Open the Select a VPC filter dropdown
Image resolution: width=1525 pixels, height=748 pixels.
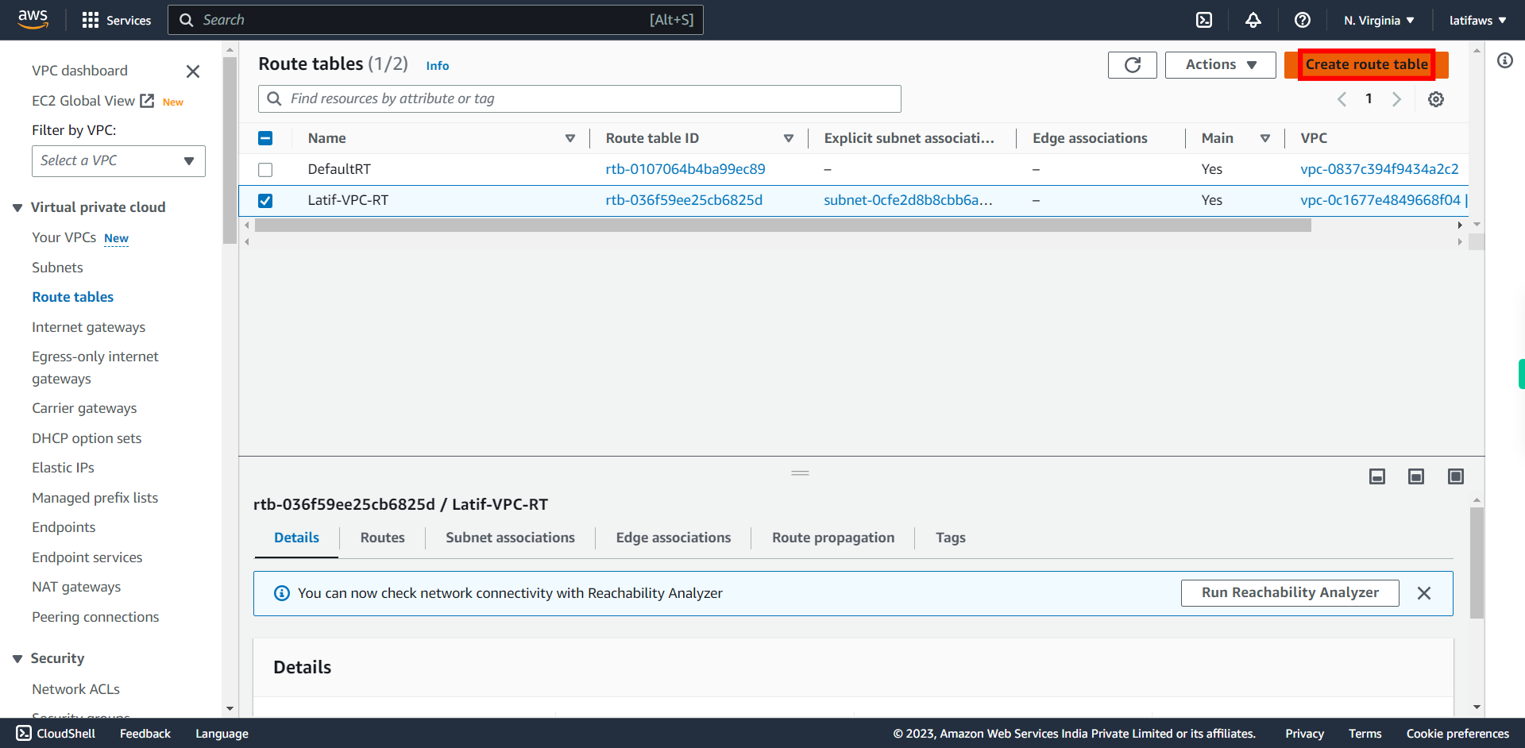(x=118, y=161)
